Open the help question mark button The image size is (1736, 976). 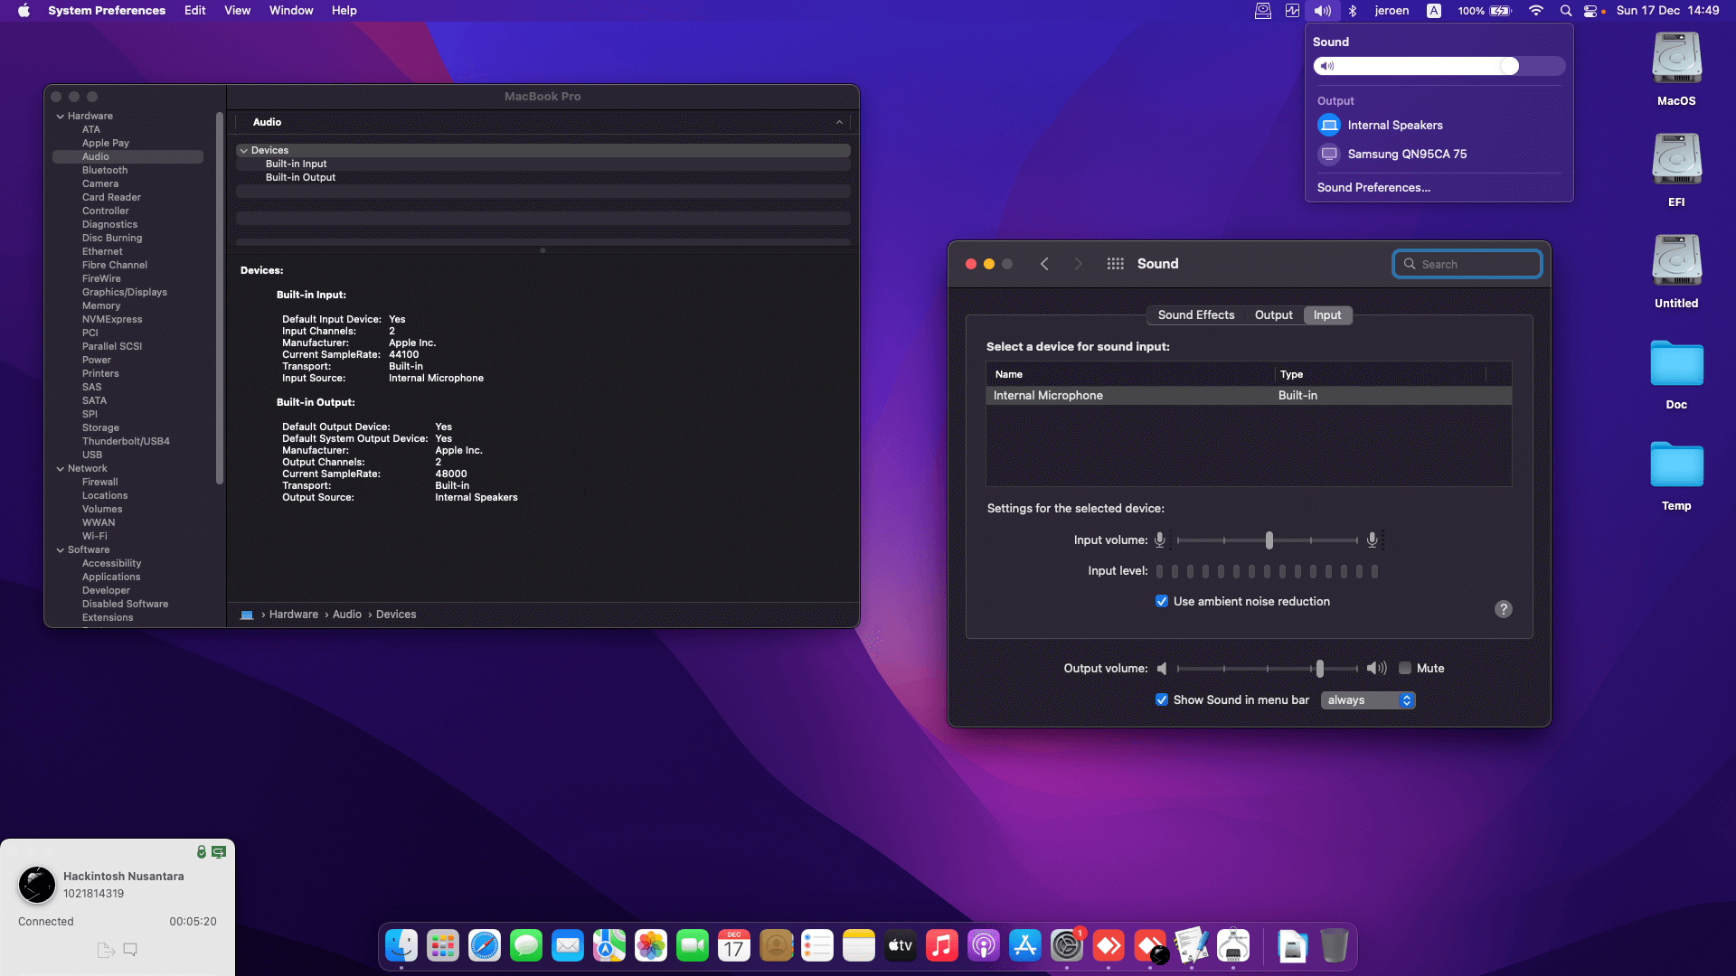[x=1503, y=609]
